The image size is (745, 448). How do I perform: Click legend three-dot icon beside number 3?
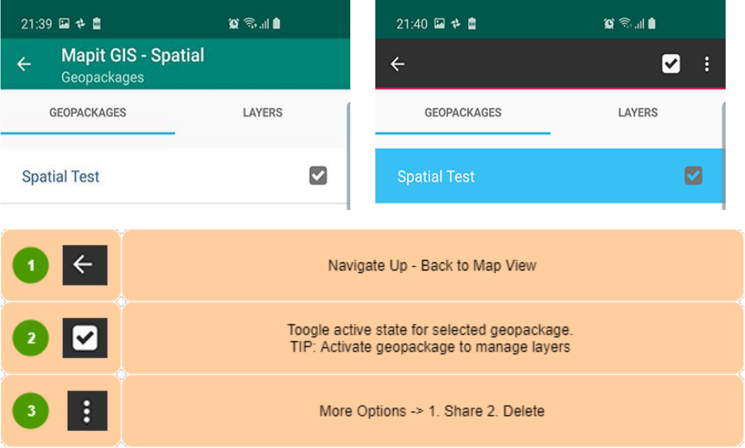(x=87, y=411)
